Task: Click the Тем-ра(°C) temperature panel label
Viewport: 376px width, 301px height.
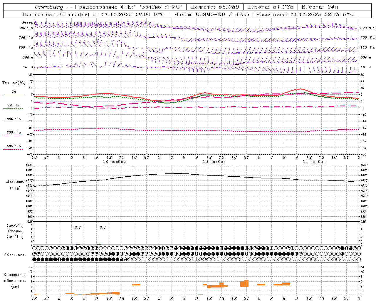Action: (14, 83)
